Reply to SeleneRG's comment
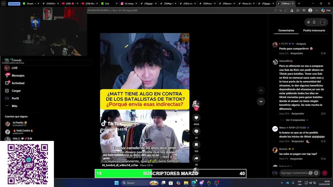Viewport: 333px width, 187px height. coord(298,113)
